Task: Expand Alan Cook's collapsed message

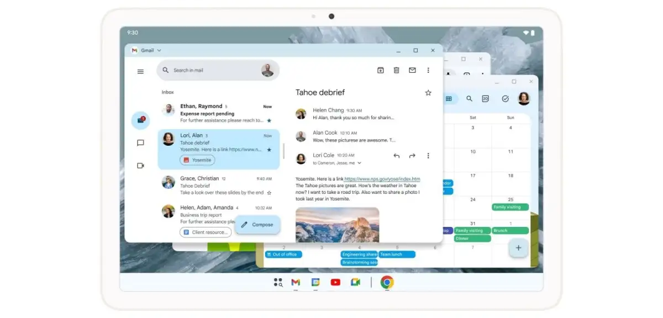Action: 354,136
